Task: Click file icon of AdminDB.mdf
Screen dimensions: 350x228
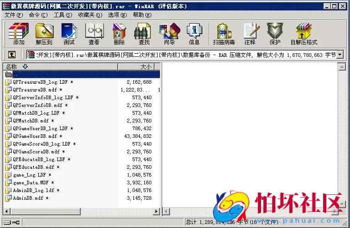Action: click(8, 198)
